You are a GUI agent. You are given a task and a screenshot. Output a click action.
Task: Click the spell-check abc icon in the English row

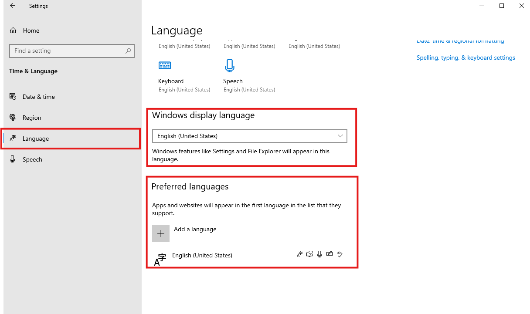[340, 254]
